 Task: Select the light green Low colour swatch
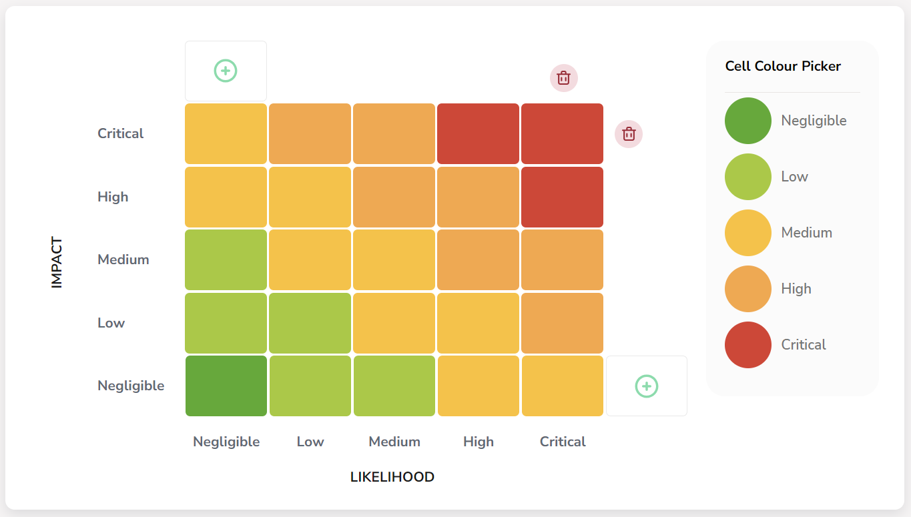(747, 176)
